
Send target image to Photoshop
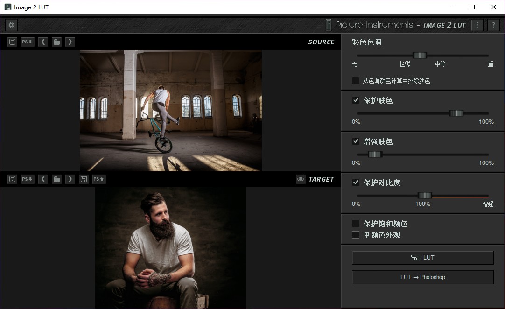[x=99, y=179]
